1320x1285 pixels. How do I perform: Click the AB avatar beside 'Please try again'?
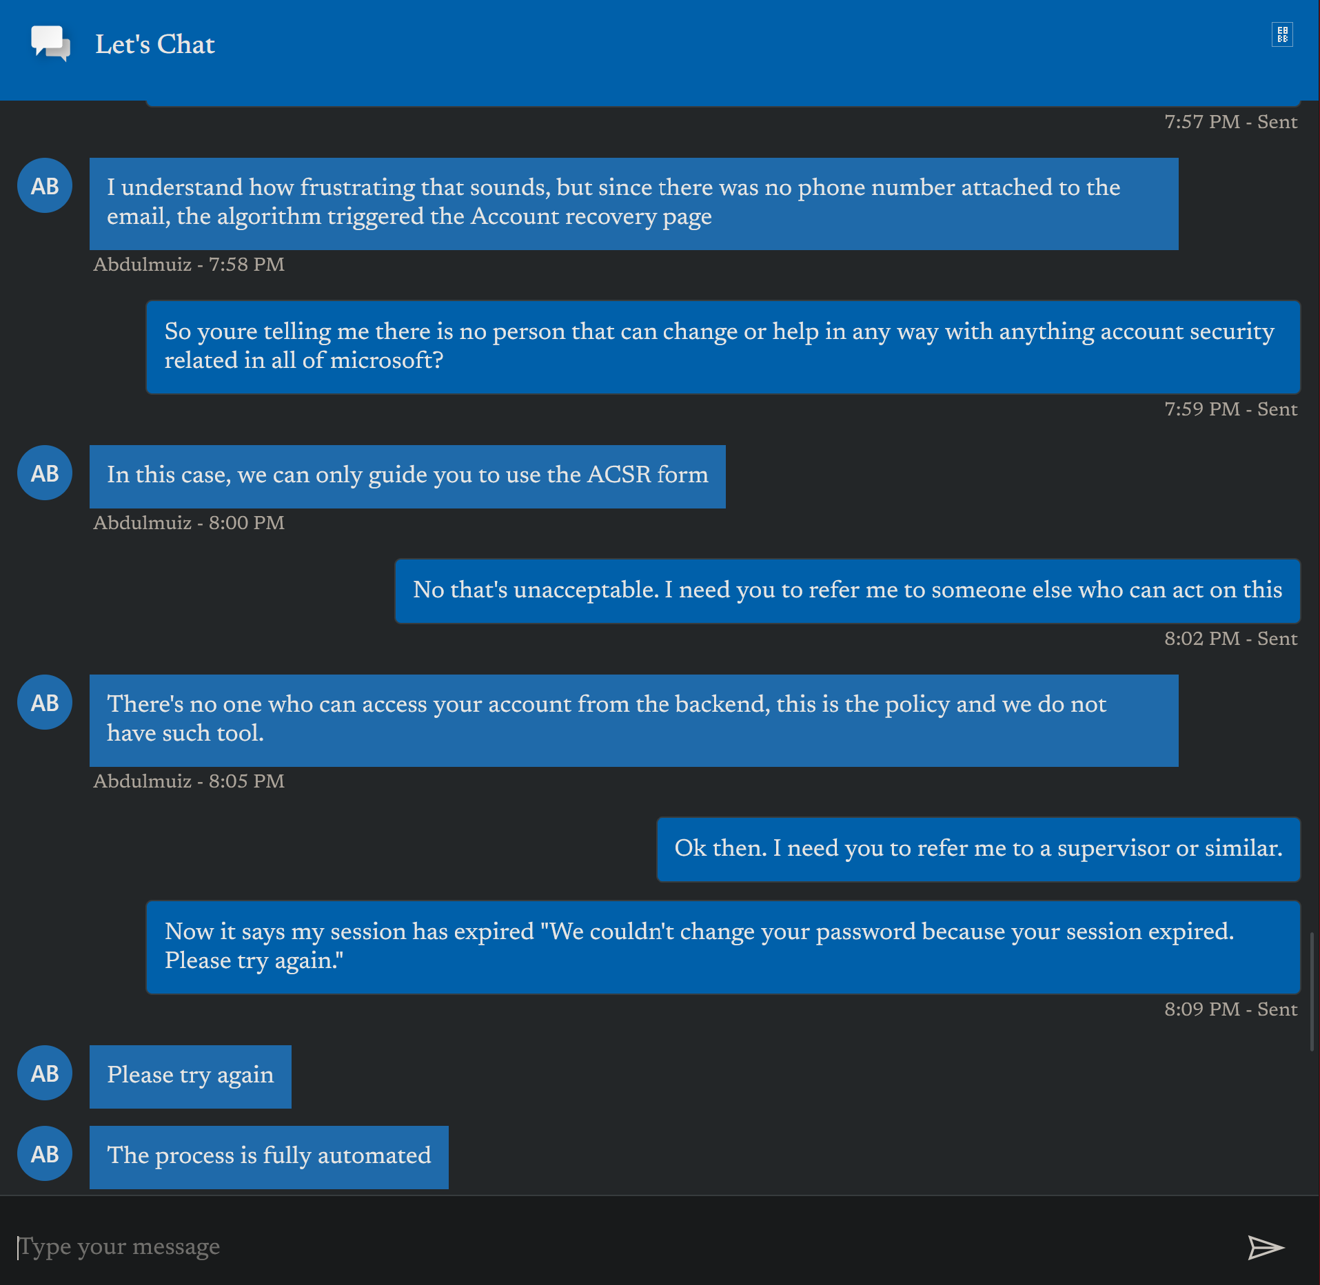[x=45, y=1073]
